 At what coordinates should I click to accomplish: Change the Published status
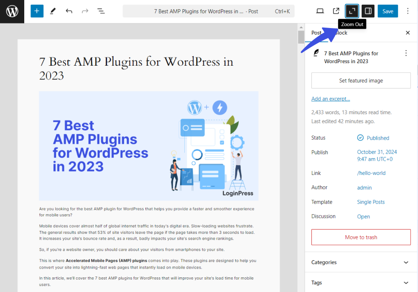click(377, 138)
